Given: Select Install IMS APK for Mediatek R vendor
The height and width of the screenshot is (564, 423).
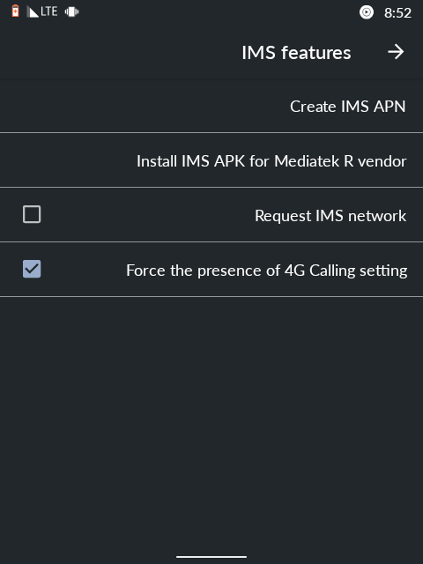Looking at the screenshot, I should click(211, 160).
